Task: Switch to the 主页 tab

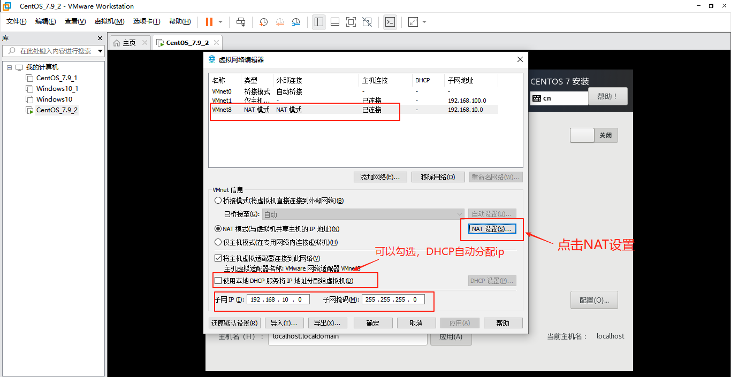Action: pyautogui.click(x=130, y=43)
